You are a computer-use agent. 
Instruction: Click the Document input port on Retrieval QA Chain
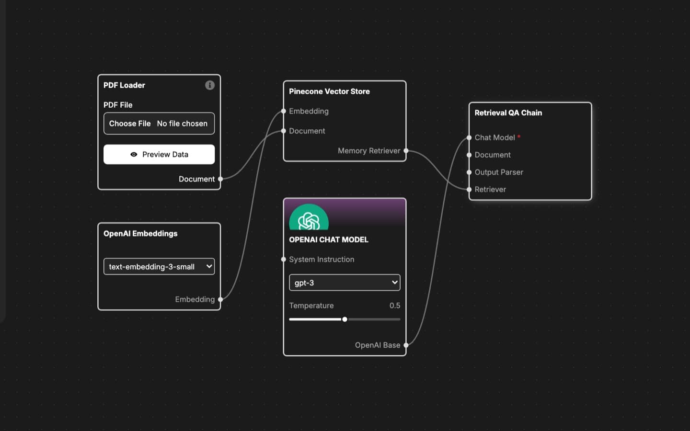coord(469,155)
